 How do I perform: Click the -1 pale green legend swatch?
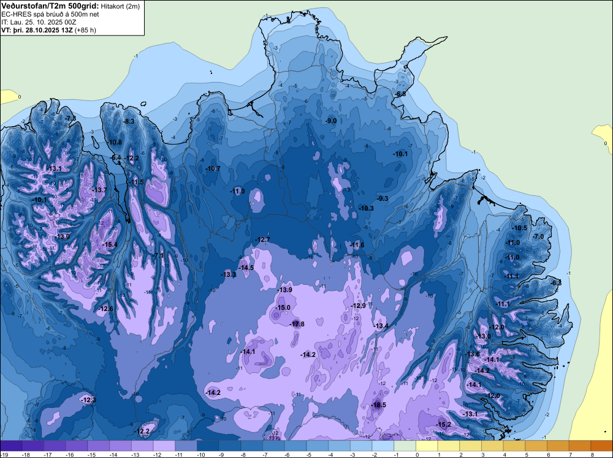tap(405, 446)
